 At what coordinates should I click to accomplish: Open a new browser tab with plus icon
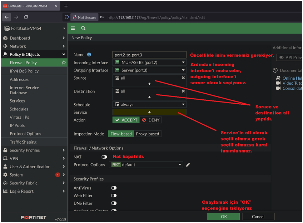coord(66,6)
